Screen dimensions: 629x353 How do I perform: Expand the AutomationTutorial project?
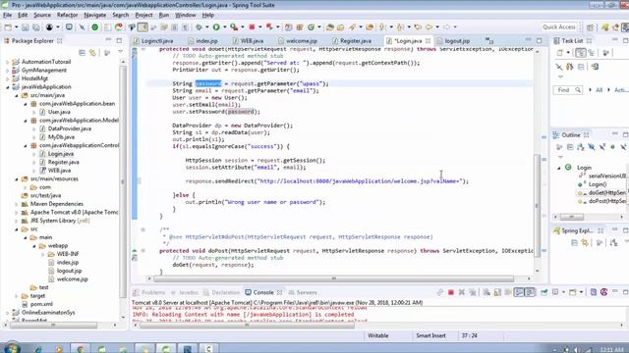pyautogui.click(x=7, y=62)
